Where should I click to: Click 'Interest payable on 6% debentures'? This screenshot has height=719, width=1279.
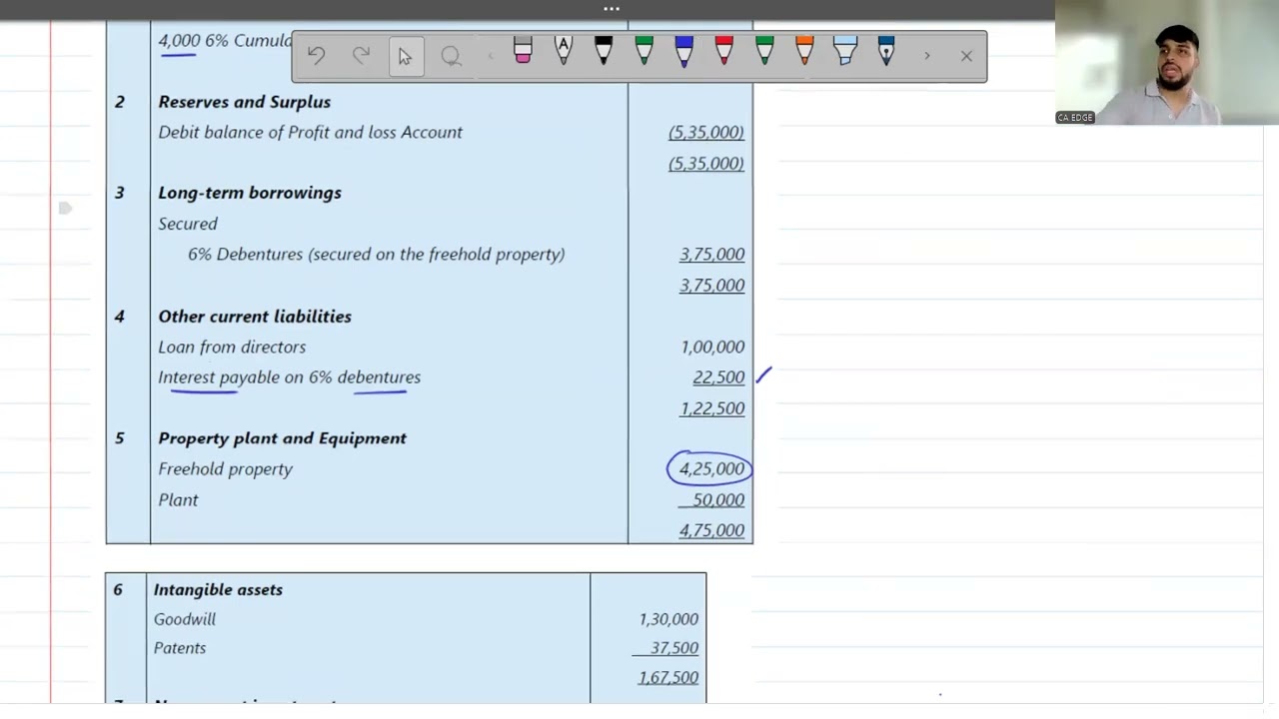tap(289, 376)
